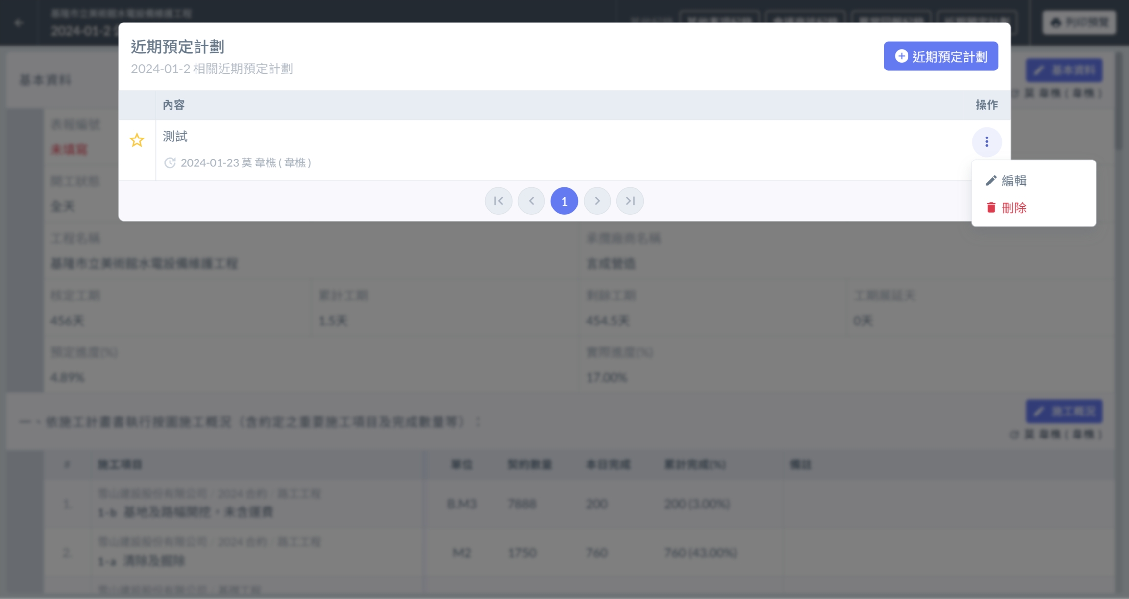Toggle the star favorite on 測試 row
Viewport: 1129px width, 599px height.
137,140
